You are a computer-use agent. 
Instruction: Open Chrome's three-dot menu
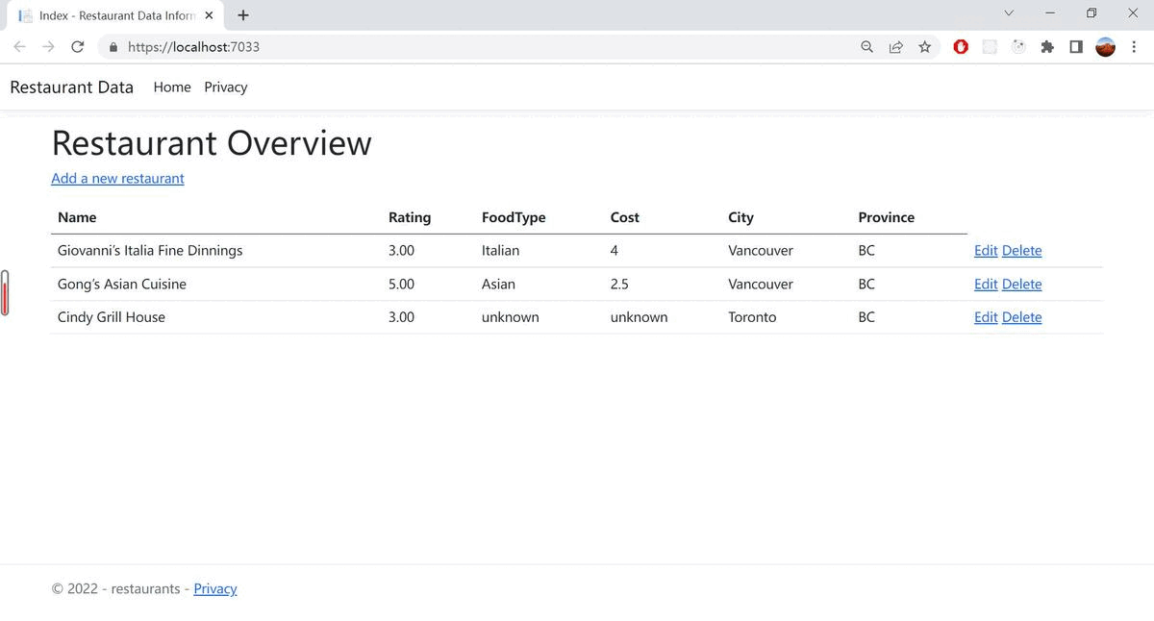pos(1135,46)
